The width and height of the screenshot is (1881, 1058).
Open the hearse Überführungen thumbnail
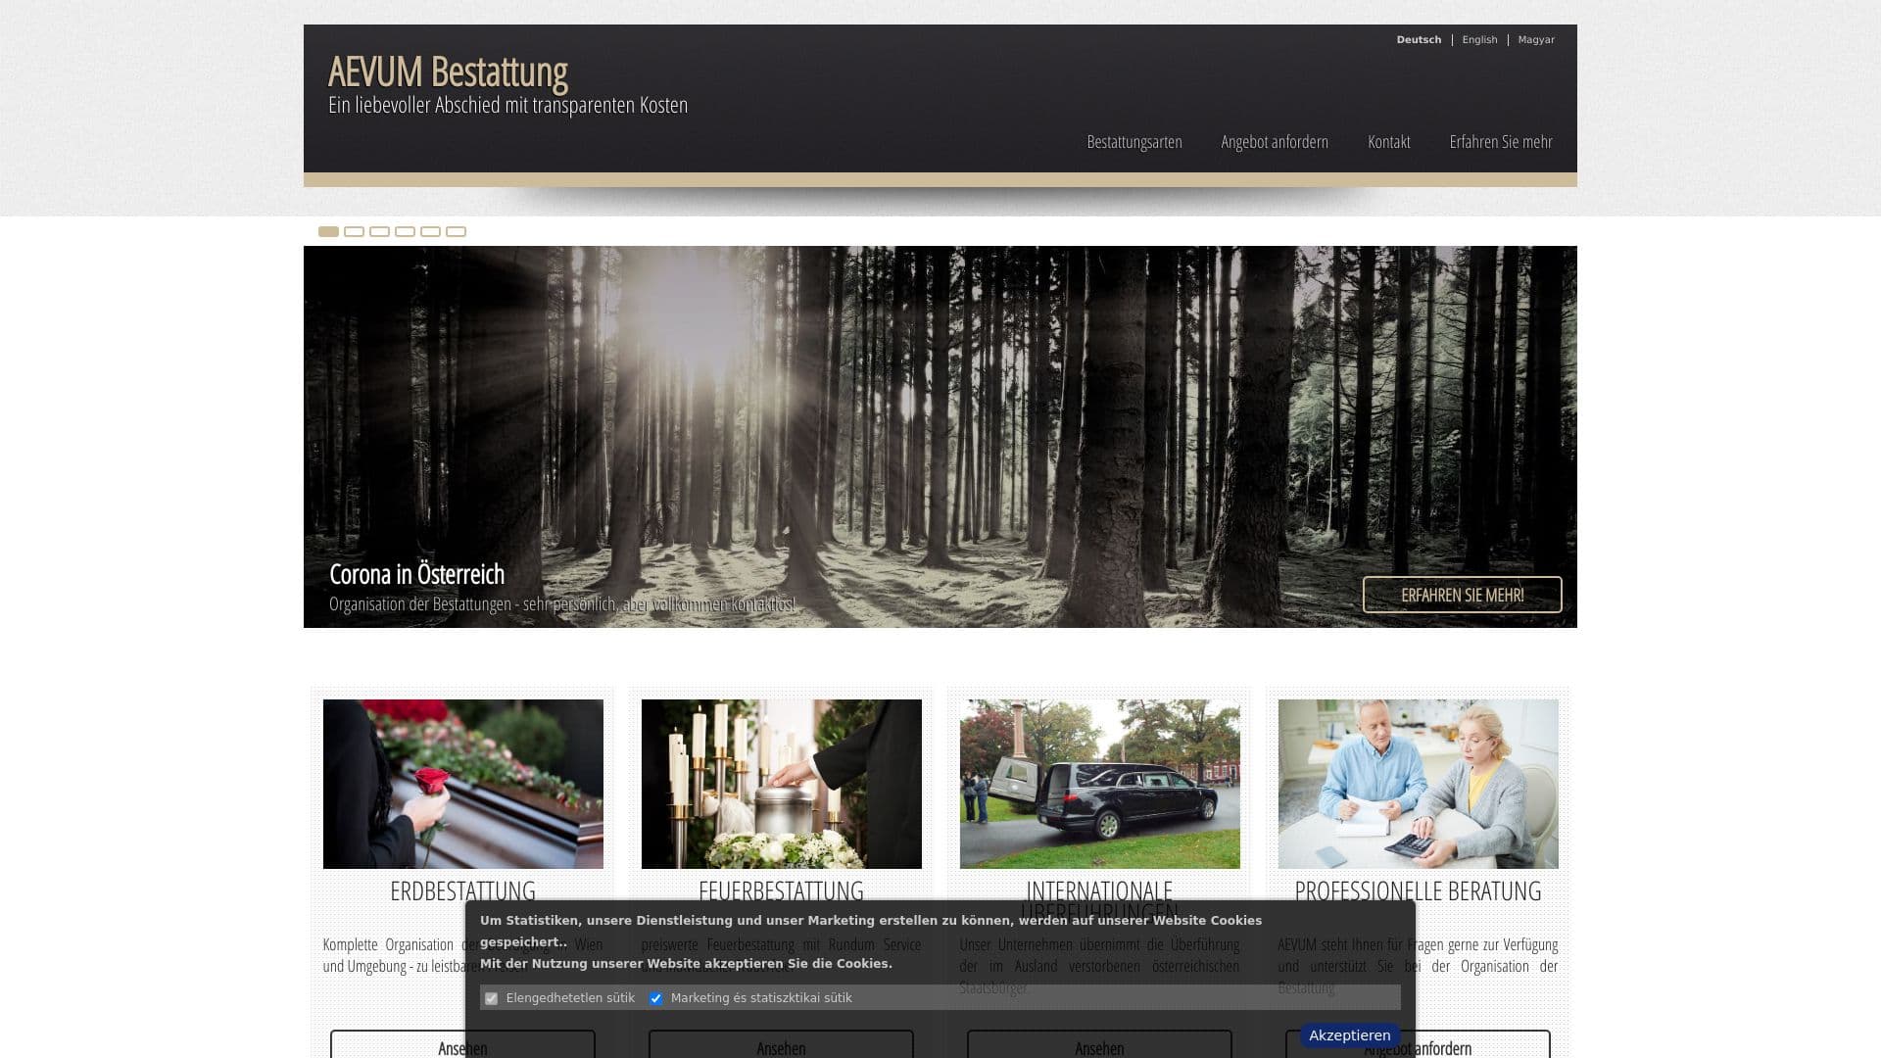point(1099,784)
